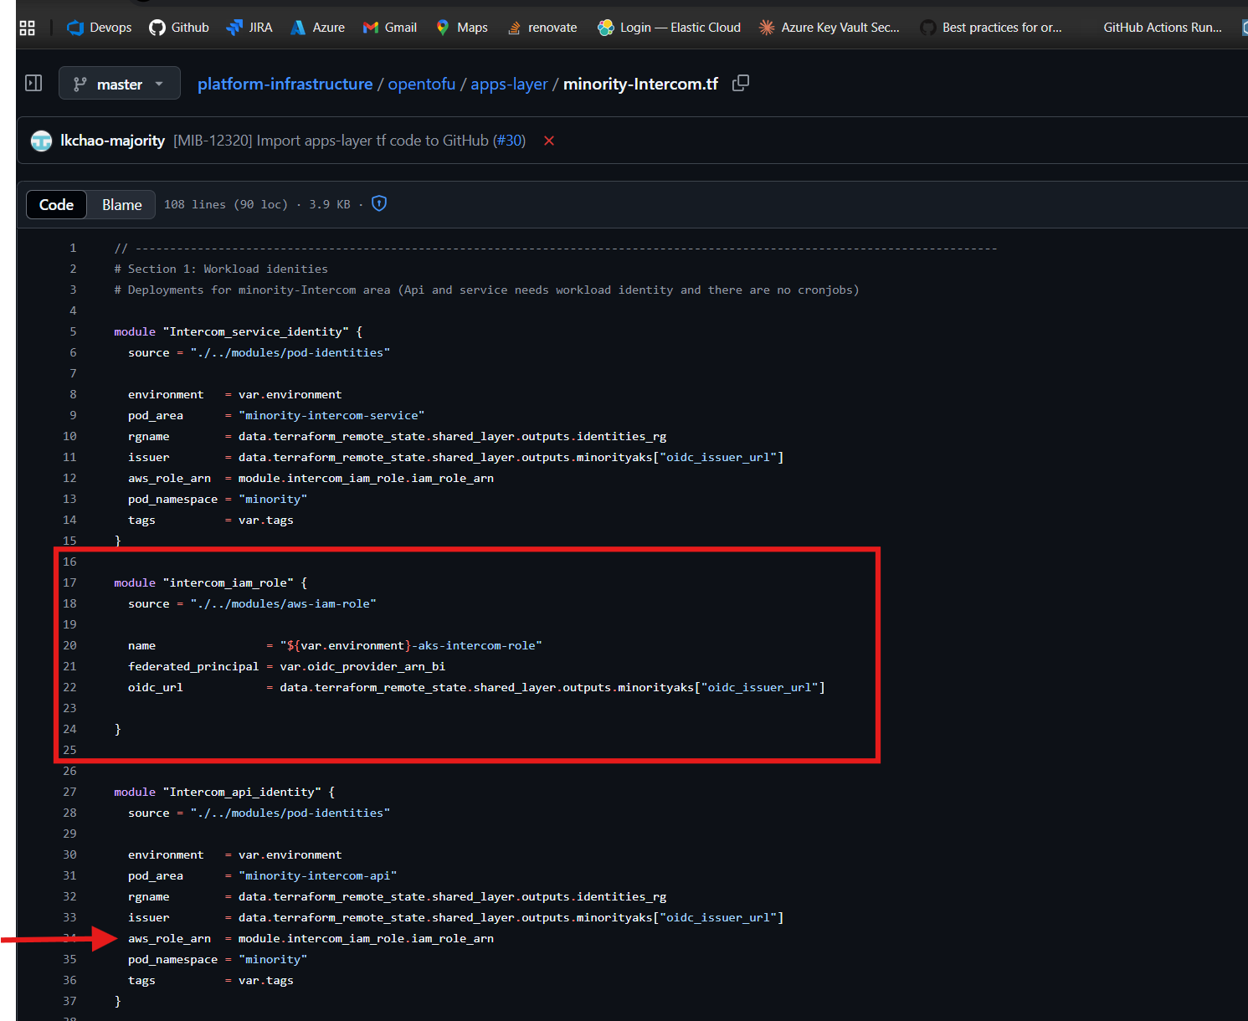This screenshot has height=1021, width=1248.
Task: Expand the master branch dropdown
Action: tap(120, 84)
